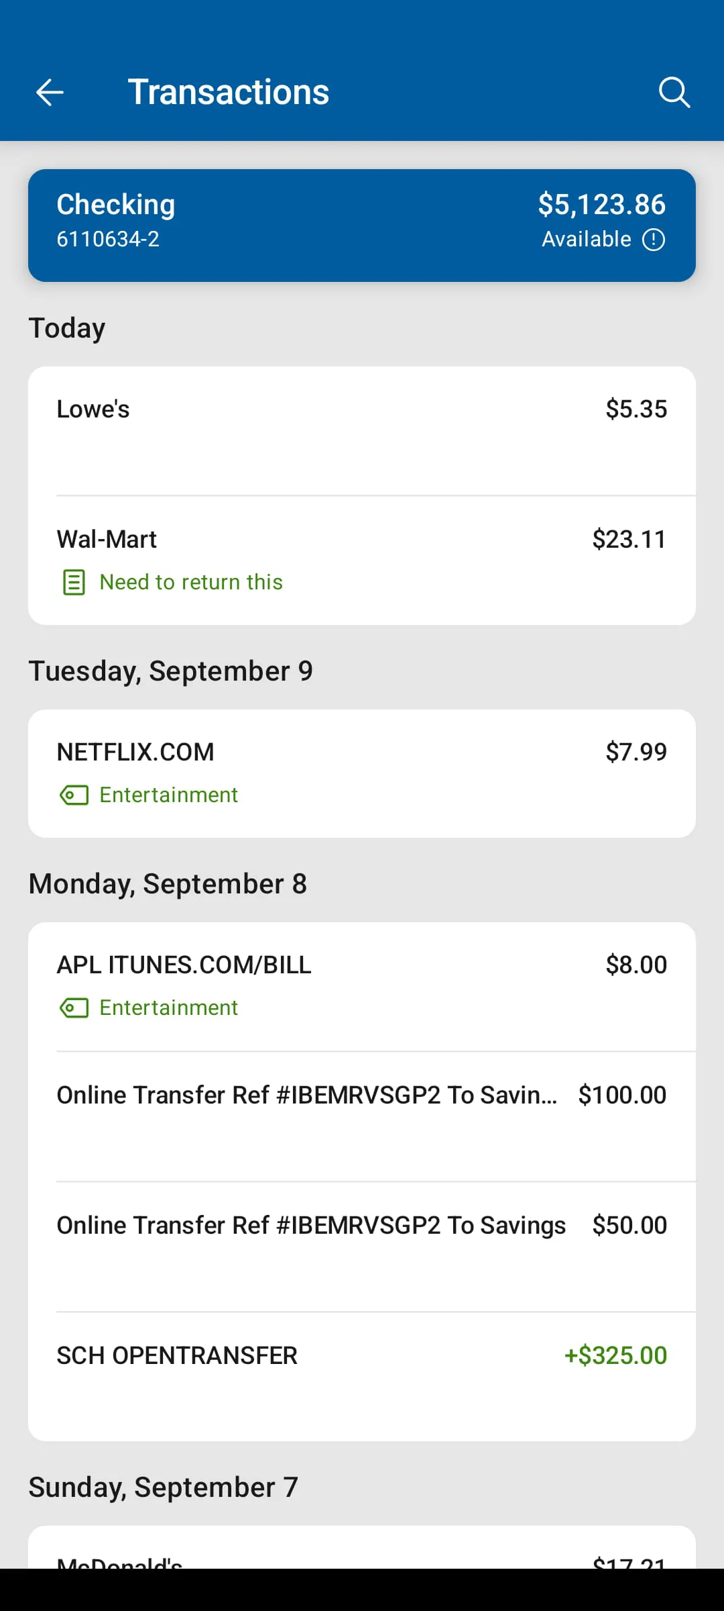Screen dimensions: 724x1611
Task: Tap the back arrow icon
Action: click(50, 92)
